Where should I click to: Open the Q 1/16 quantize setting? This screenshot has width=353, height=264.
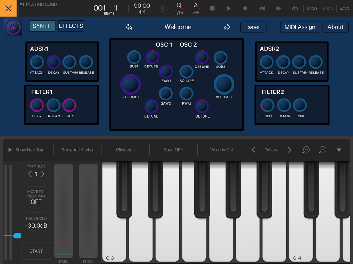click(x=179, y=9)
